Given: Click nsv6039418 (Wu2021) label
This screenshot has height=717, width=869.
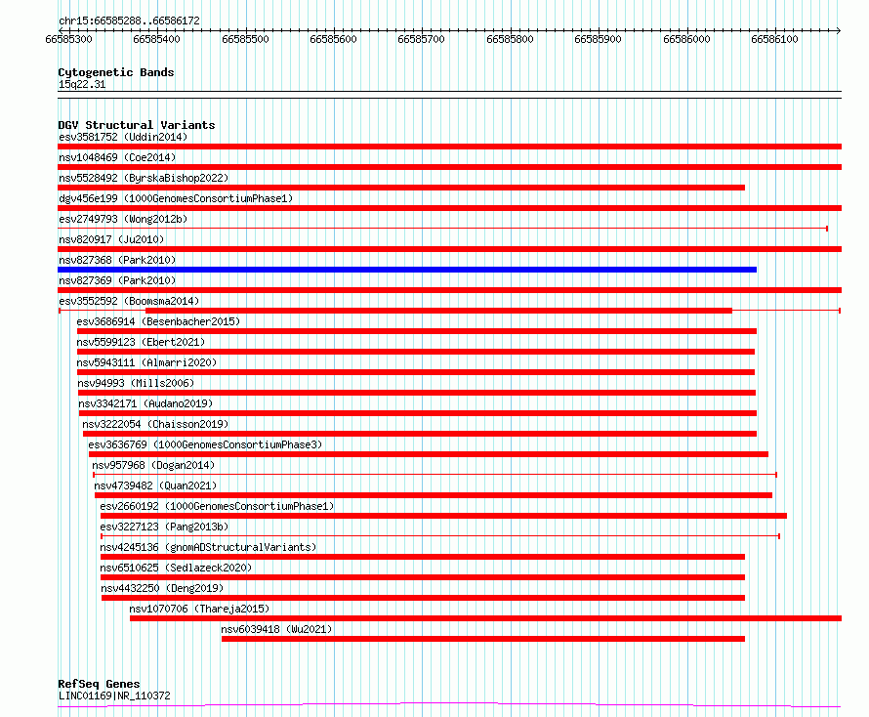Looking at the screenshot, I should tap(276, 629).
